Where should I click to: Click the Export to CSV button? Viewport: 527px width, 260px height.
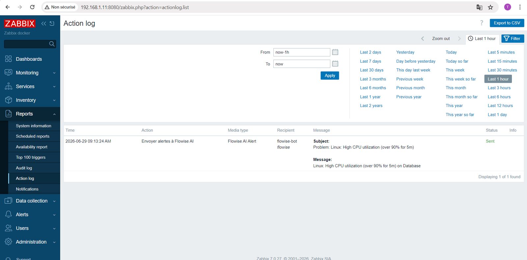(507, 23)
